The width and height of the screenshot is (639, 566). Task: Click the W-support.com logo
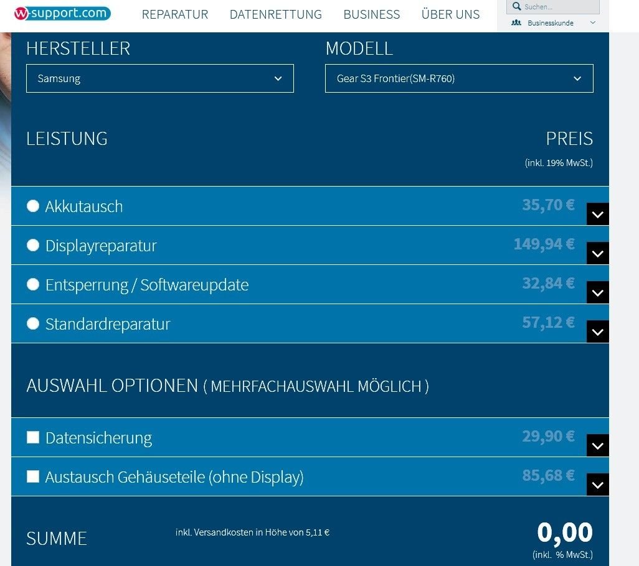62,13
